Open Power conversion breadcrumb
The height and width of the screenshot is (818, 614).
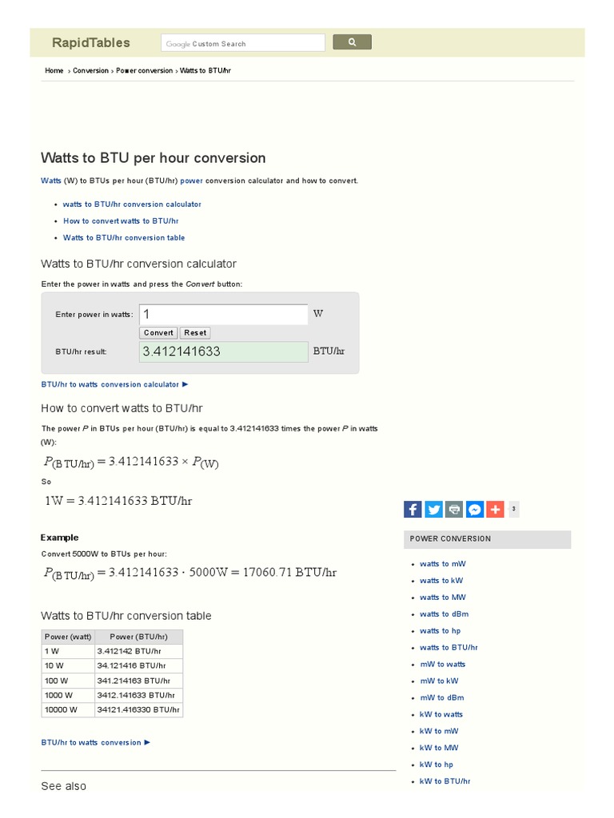coord(144,71)
